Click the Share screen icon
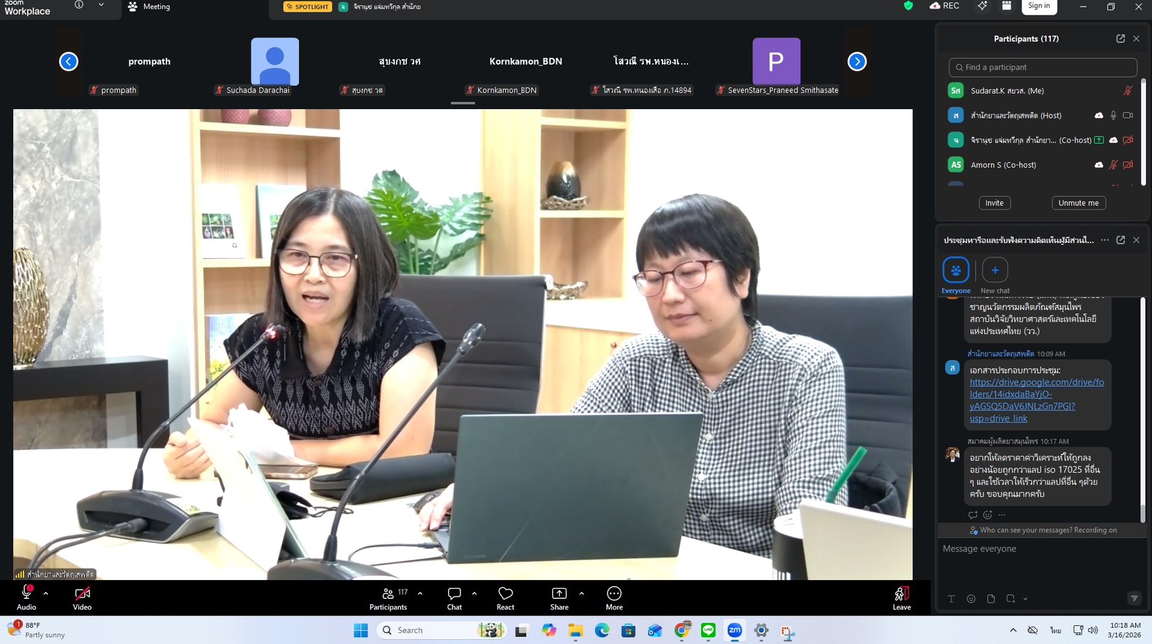This screenshot has width=1152, height=644. pos(559,593)
